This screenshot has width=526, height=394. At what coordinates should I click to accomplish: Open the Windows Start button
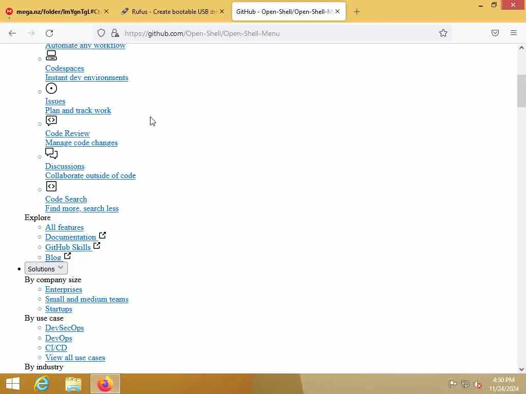point(13,384)
